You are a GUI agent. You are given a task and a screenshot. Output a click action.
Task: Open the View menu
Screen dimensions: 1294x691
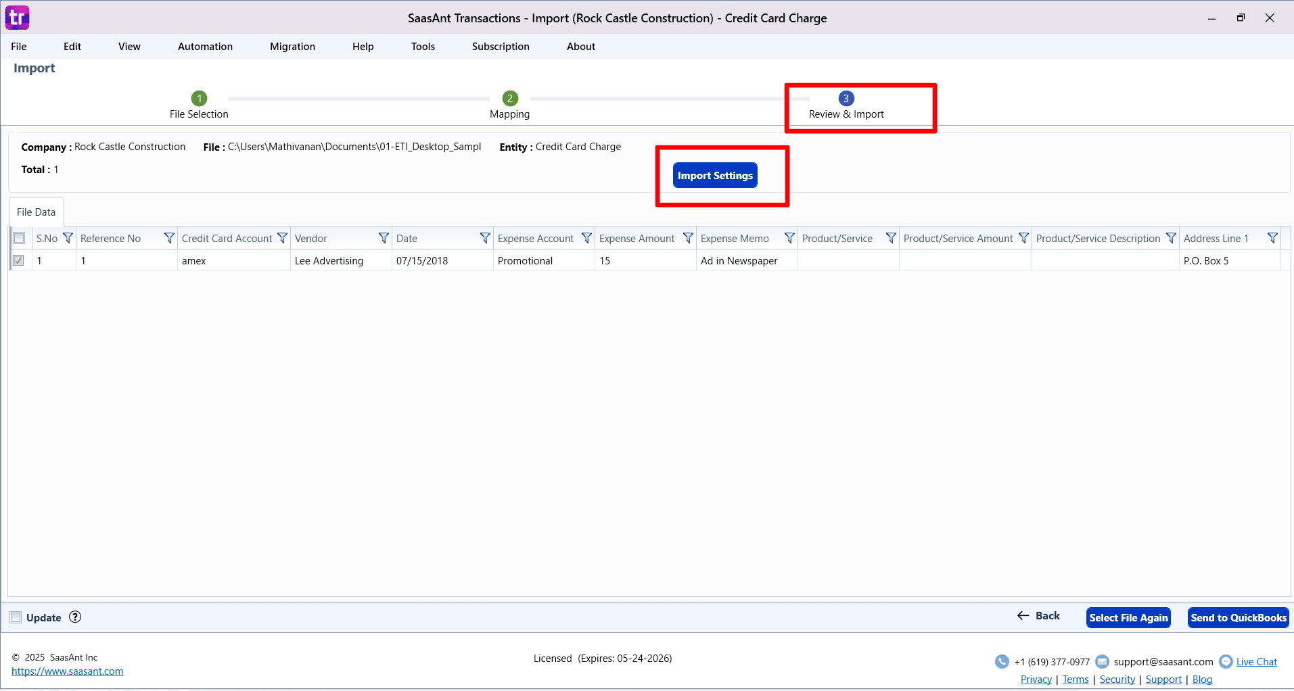[129, 47]
